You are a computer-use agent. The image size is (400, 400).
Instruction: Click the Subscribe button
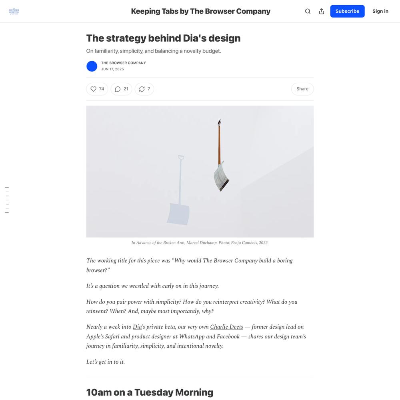click(x=347, y=11)
